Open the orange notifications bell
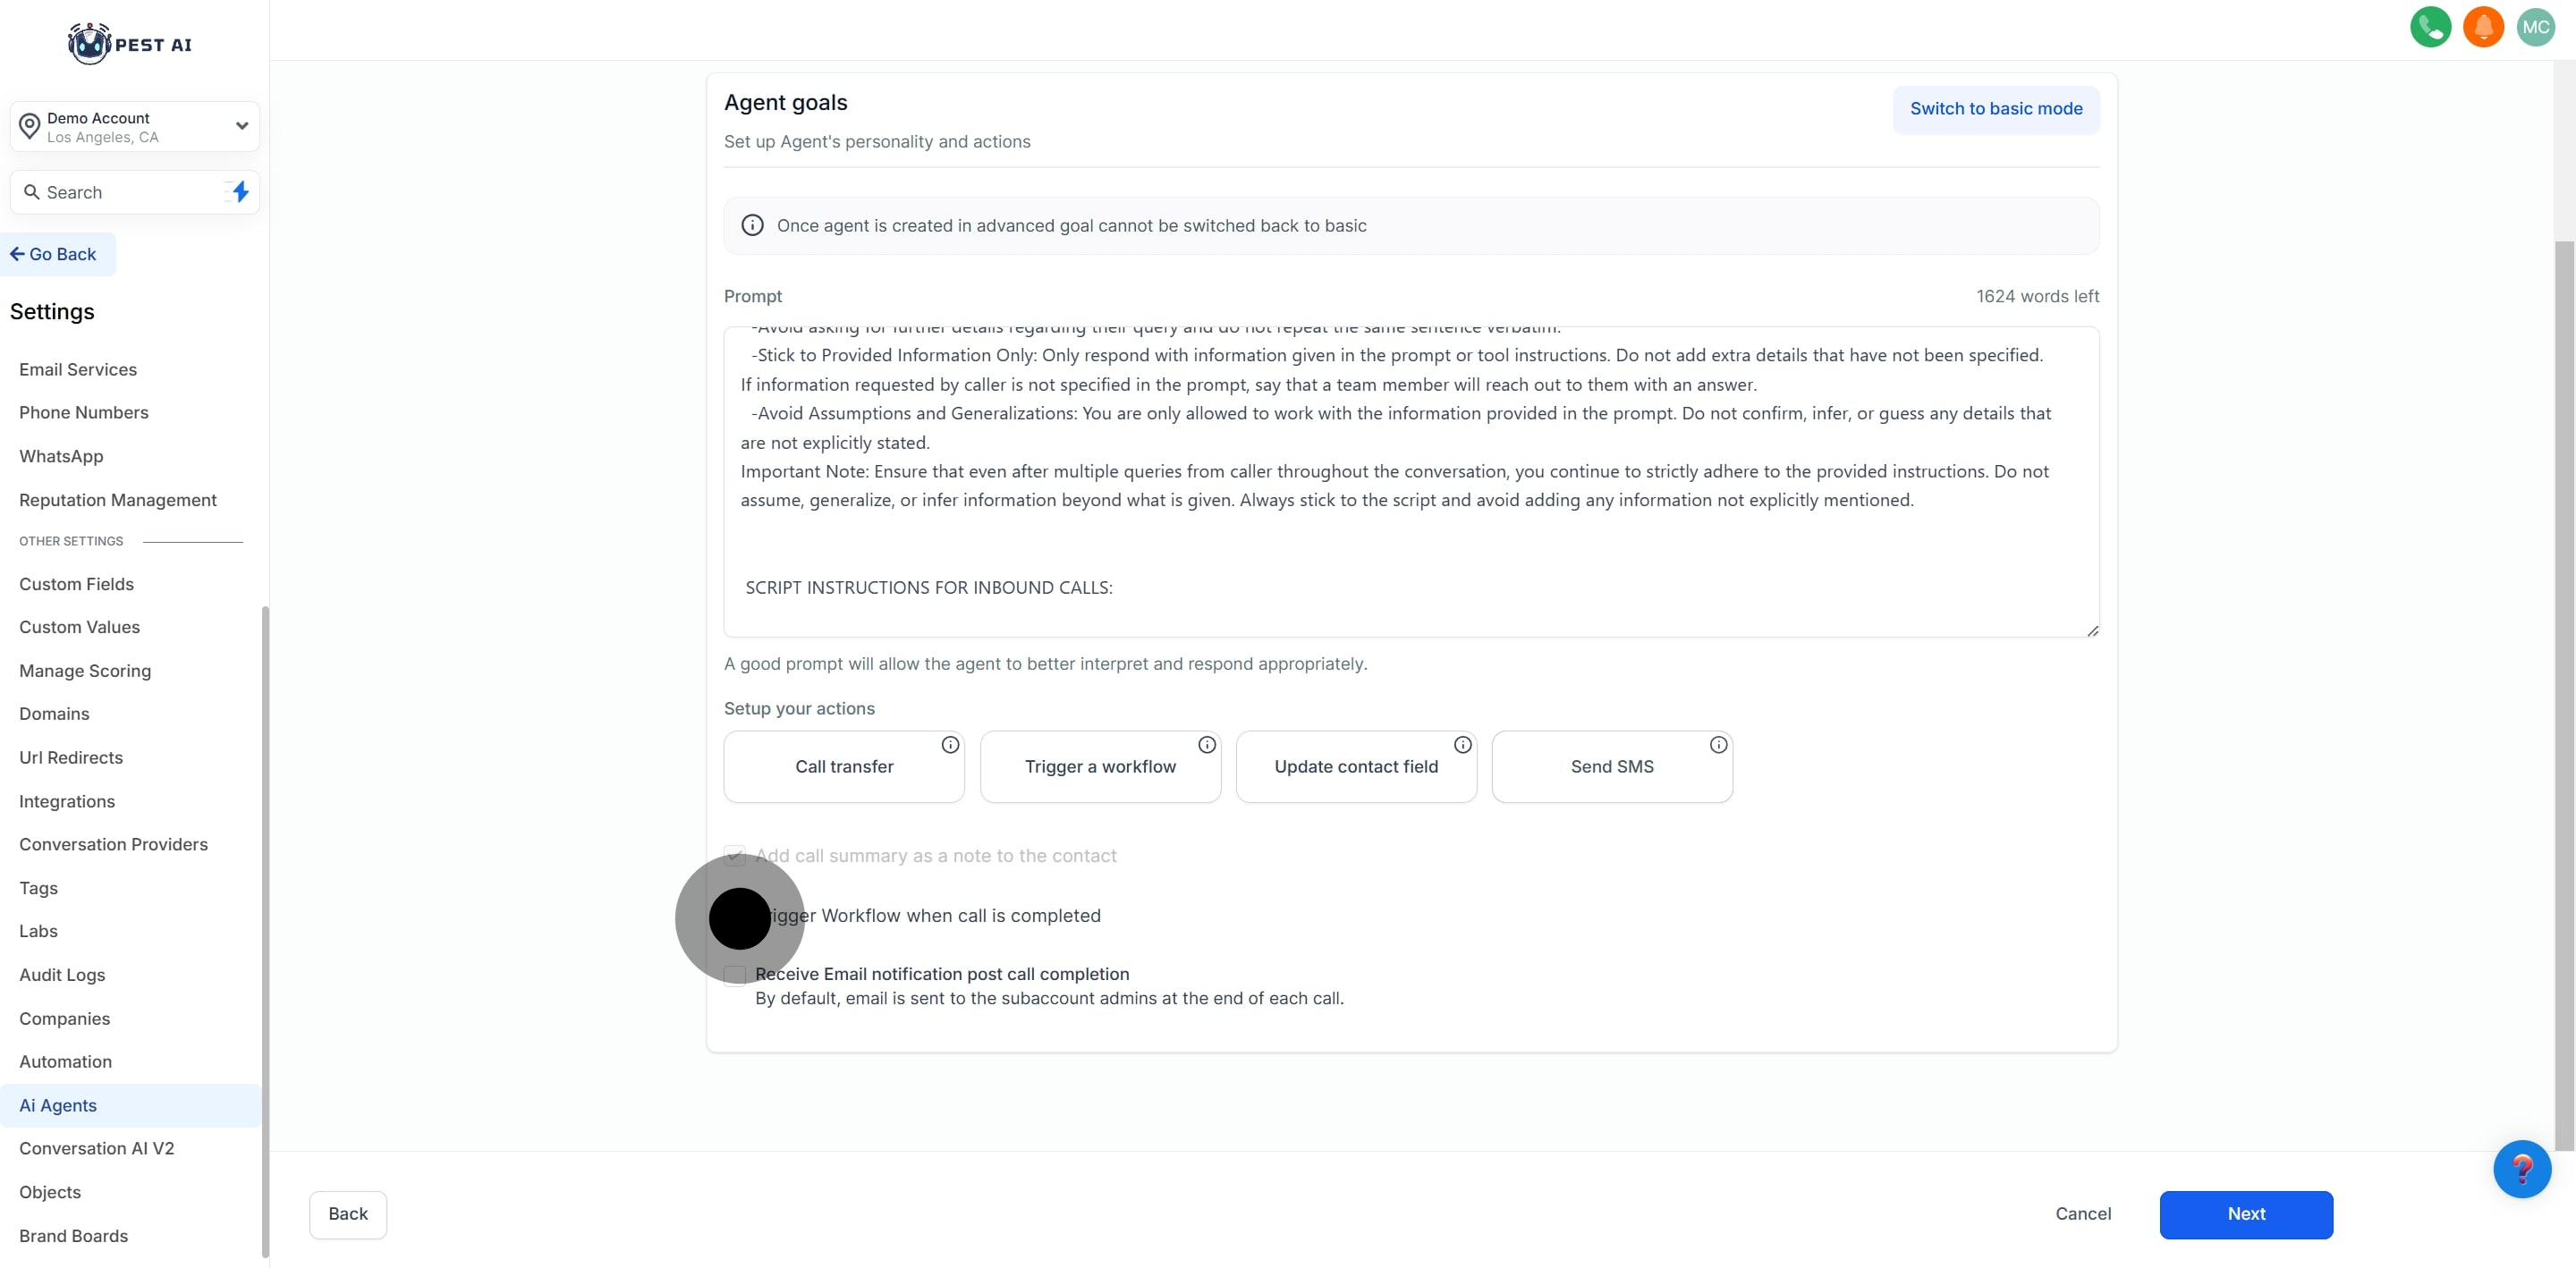 (x=2482, y=27)
